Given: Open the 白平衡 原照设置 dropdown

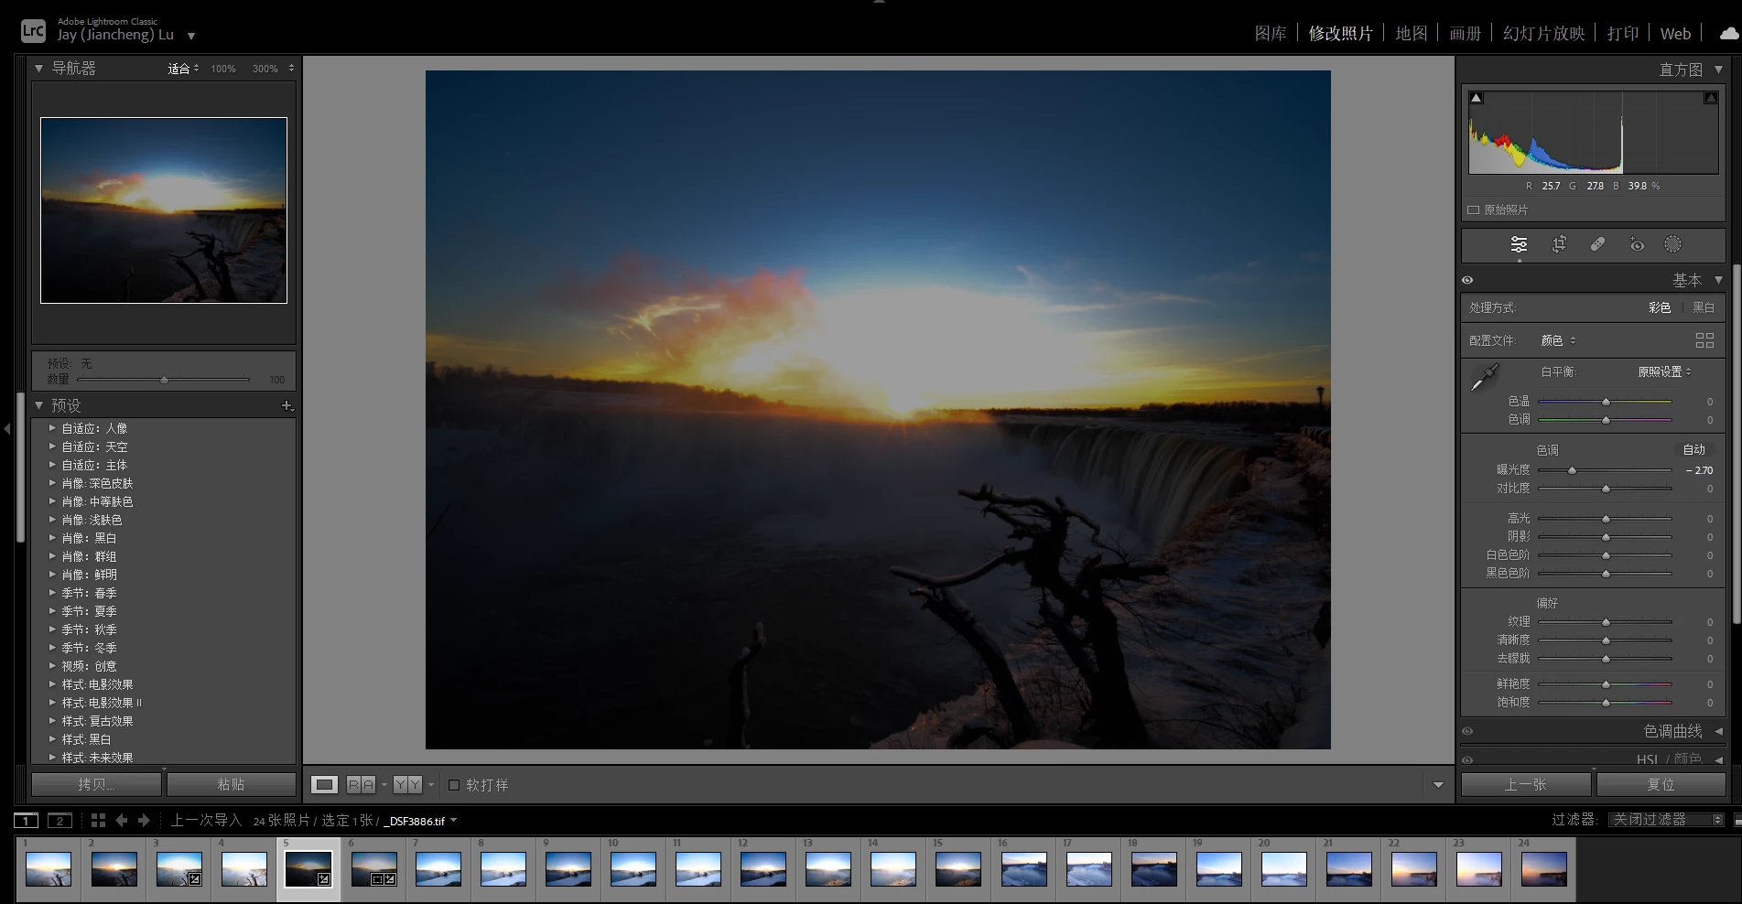Looking at the screenshot, I should pyautogui.click(x=1664, y=371).
